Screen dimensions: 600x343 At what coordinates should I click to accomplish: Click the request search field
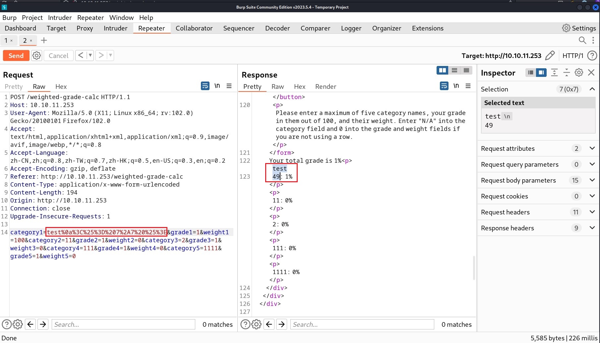[x=123, y=324]
